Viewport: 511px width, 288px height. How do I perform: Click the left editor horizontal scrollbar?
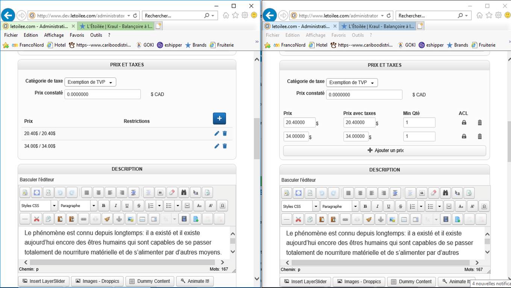122,262
